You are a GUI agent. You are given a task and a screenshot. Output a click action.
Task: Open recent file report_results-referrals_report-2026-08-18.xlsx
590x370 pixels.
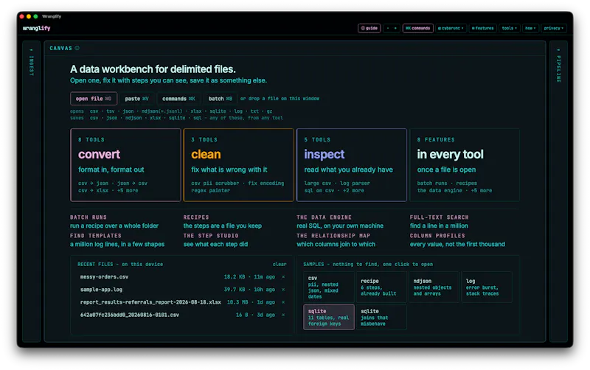point(150,302)
